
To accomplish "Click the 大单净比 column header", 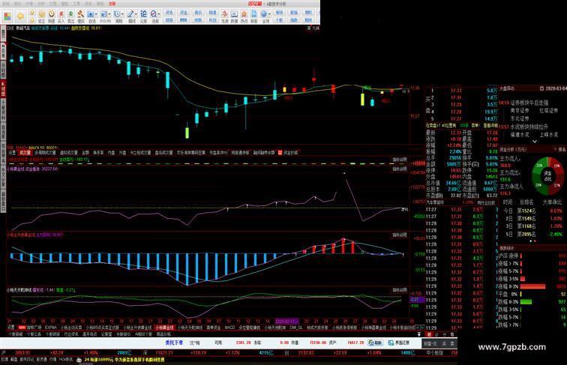I will (x=552, y=202).
